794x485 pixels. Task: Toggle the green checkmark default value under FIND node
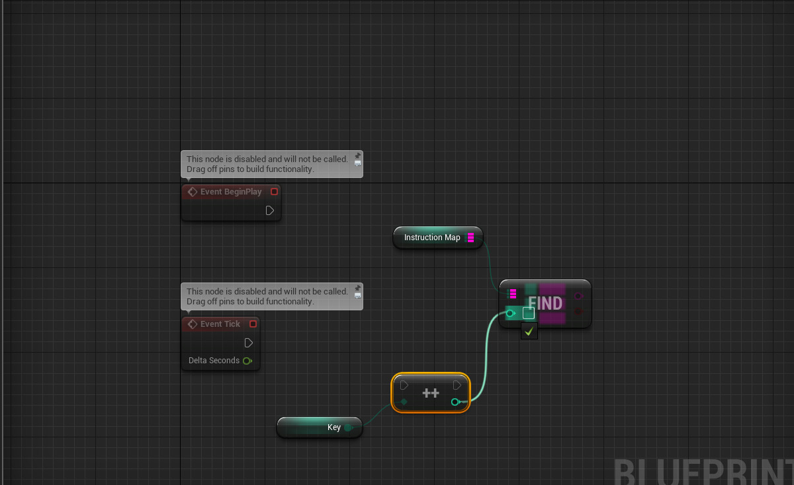click(529, 331)
